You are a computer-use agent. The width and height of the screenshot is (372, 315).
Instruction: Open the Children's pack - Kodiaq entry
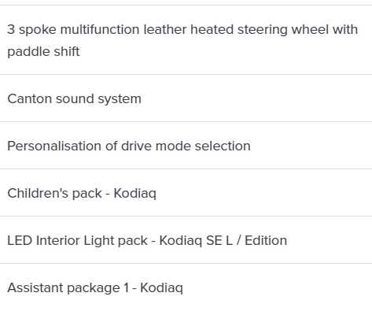(x=186, y=193)
